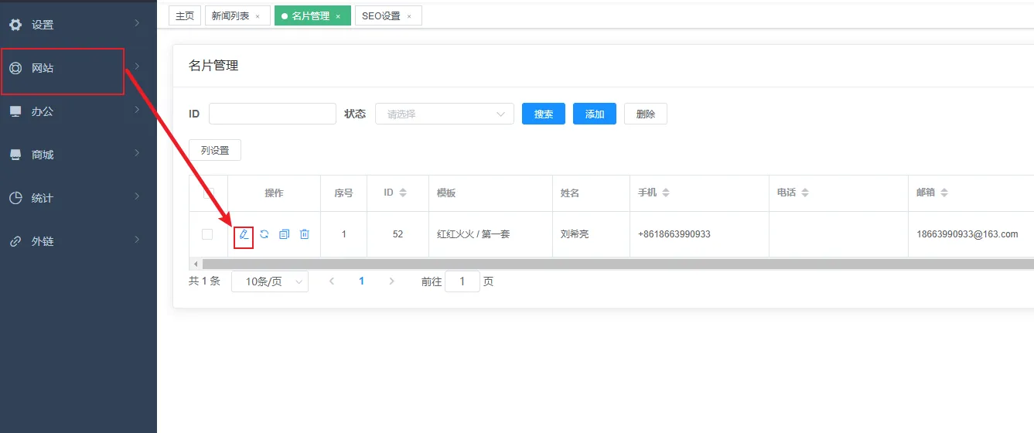Click the 商城 shop icon in sidebar

pyautogui.click(x=15, y=155)
